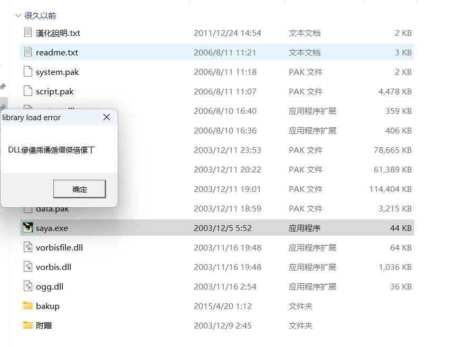
Task: Select the 很久以前 group header label
Action: point(40,16)
